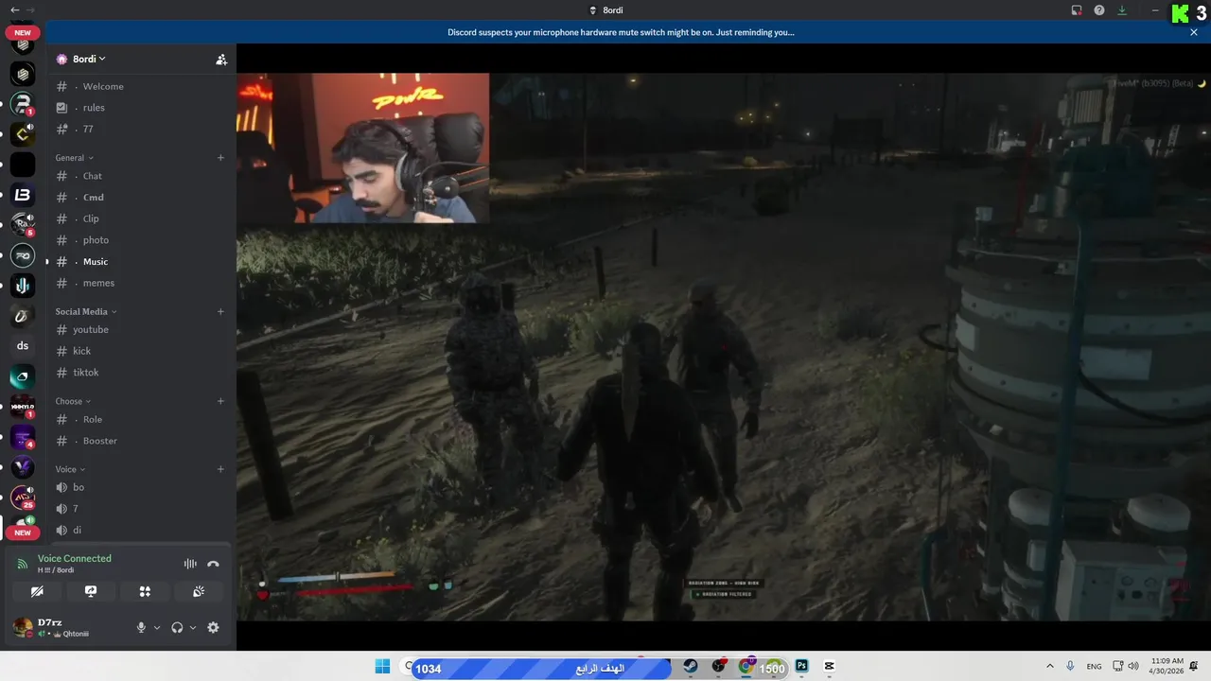
Task: Open Discord Help question mark icon
Action: pyautogui.click(x=1099, y=10)
